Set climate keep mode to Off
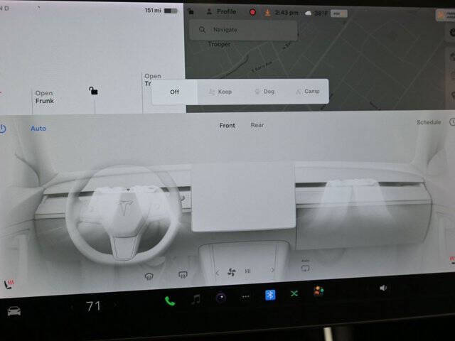The height and width of the screenshot is (341, 455). 174,92
